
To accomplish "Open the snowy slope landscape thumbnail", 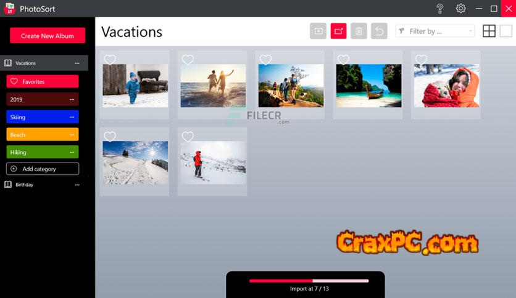I will click(x=135, y=163).
